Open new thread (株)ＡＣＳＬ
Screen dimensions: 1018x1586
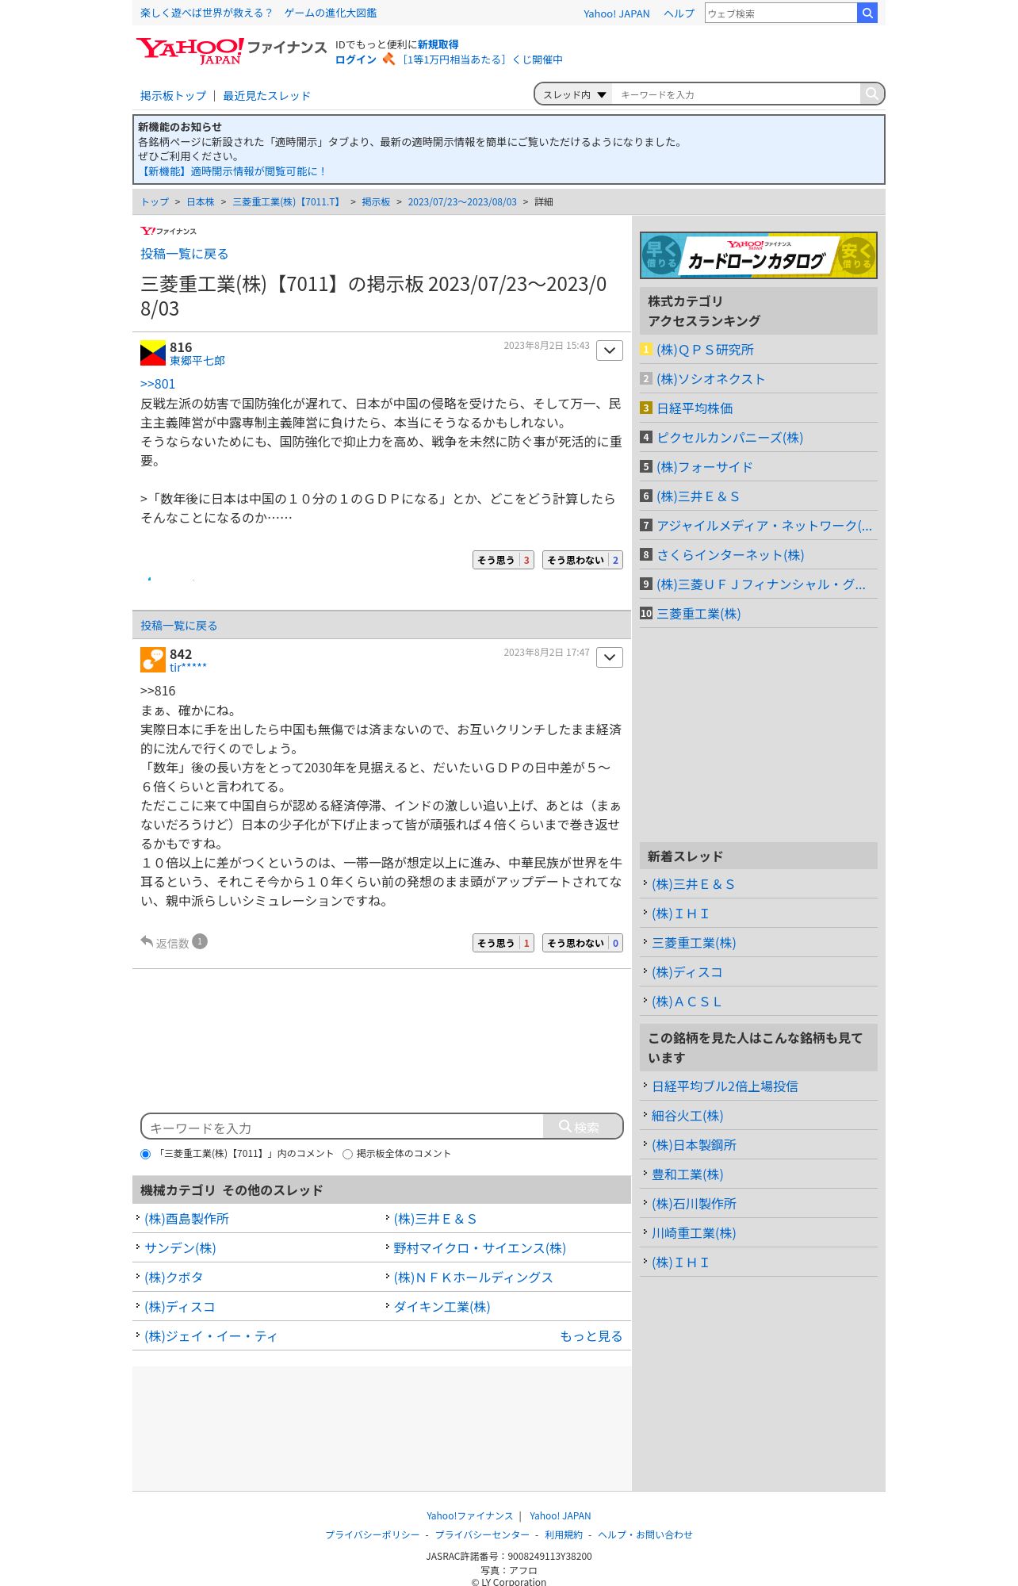tap(687, 1002)
